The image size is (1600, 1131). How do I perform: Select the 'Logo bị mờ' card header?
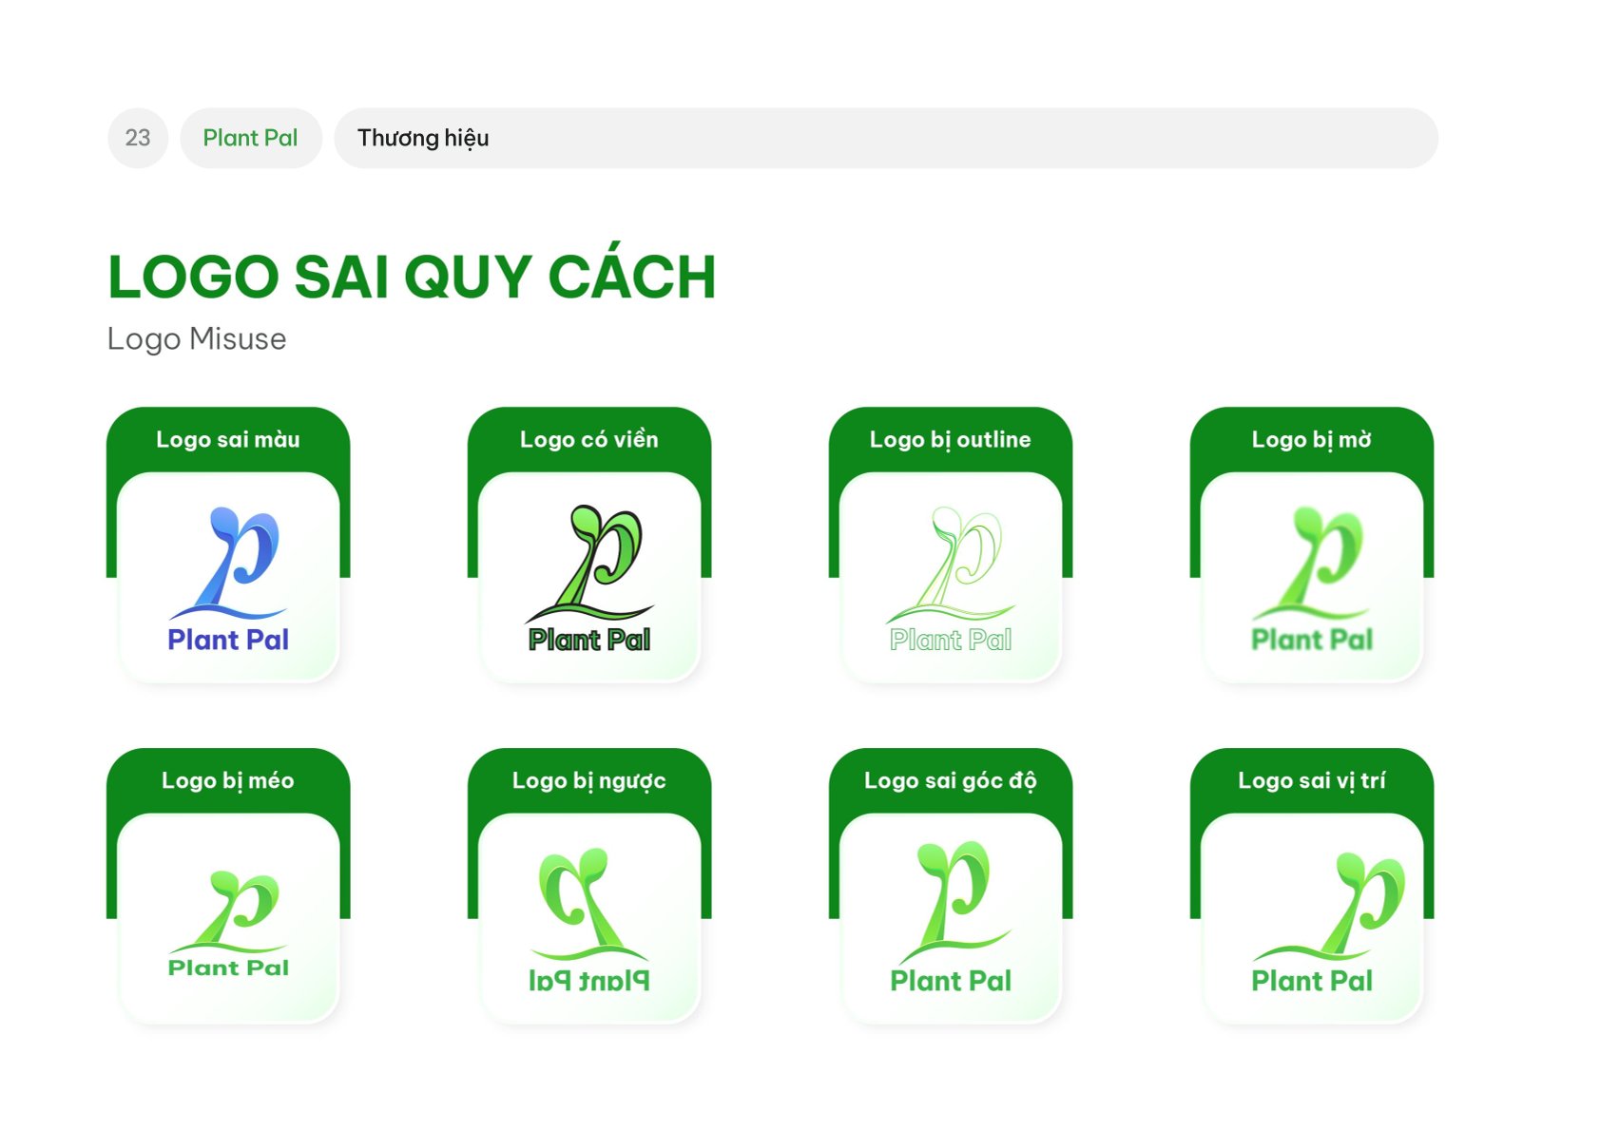(x=1312, y=439)
